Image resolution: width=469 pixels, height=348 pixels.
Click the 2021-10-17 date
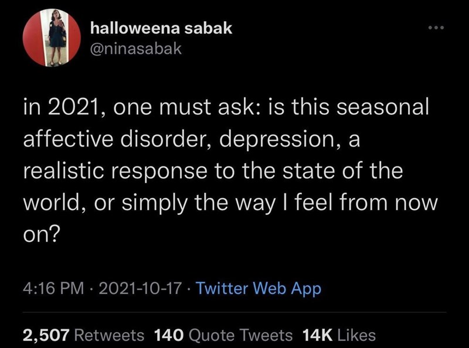coord(137,289)
